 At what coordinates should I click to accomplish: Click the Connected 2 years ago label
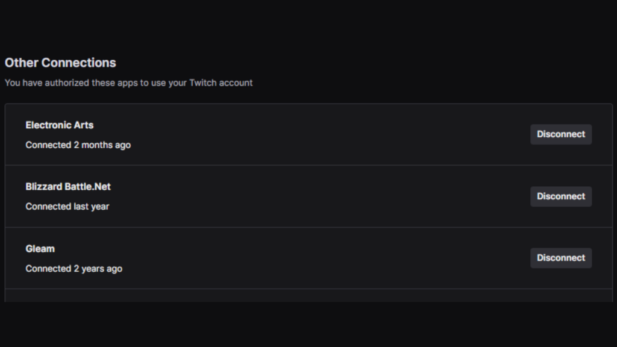click(x=73, y=269)
